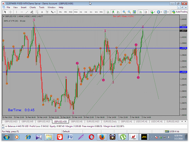Open the Window menu
The height and width of the screenshot is (142, 189).
51,7
